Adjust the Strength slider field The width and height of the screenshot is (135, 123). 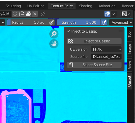(79, 22)
